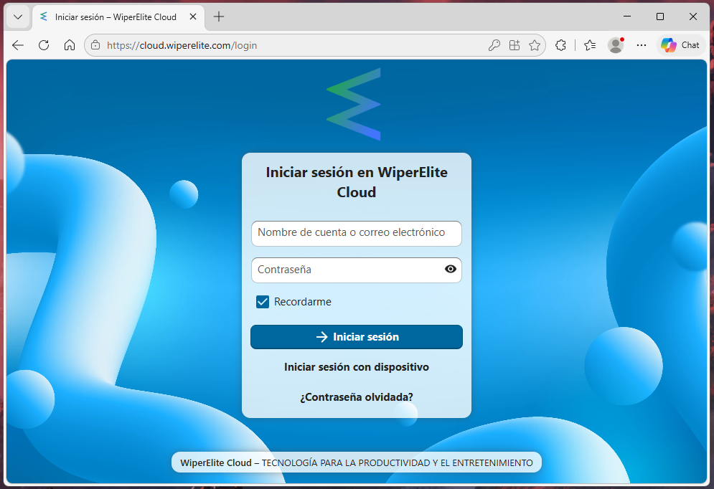714x489 pixels.
Task: Focus the Contraseña password field
Action: click(x=357, y=270)
